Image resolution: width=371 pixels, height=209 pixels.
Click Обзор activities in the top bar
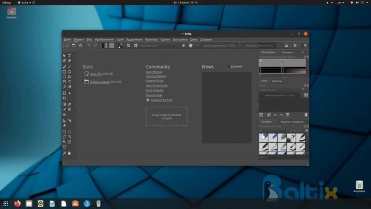click(x=6, y=2)
